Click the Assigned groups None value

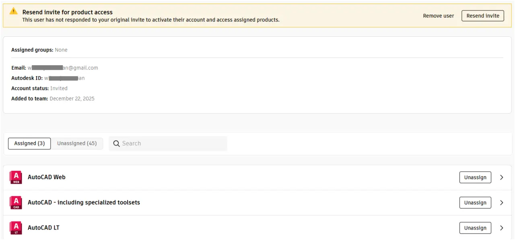(61, 50)
